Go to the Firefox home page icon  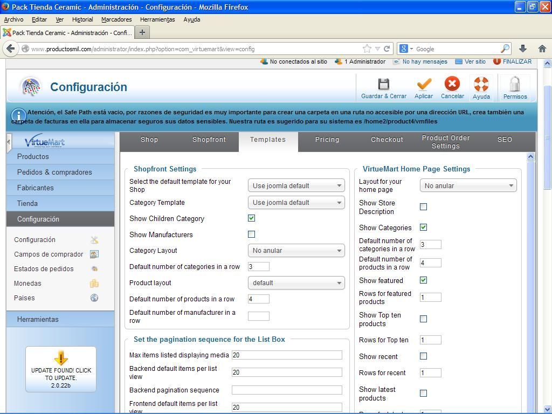pyautogui.click(x=542, y=49)
